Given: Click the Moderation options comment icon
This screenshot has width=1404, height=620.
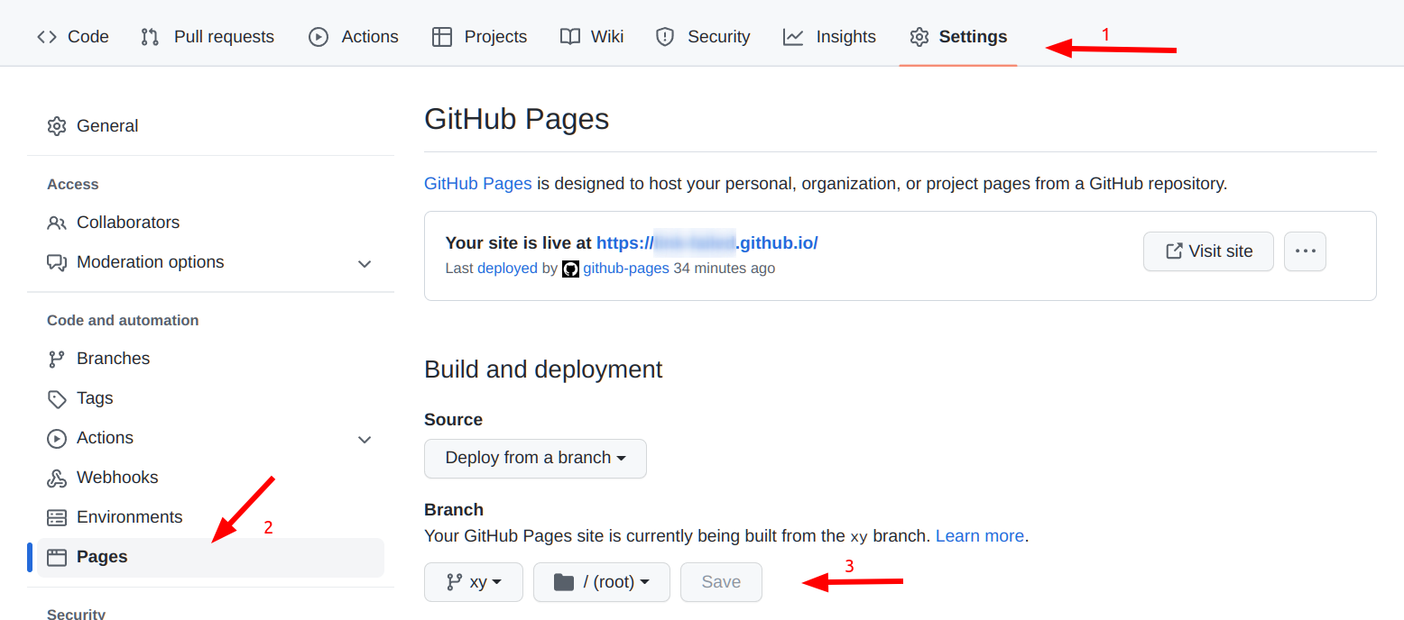Looking at the screenshot, I should [57, 262].
